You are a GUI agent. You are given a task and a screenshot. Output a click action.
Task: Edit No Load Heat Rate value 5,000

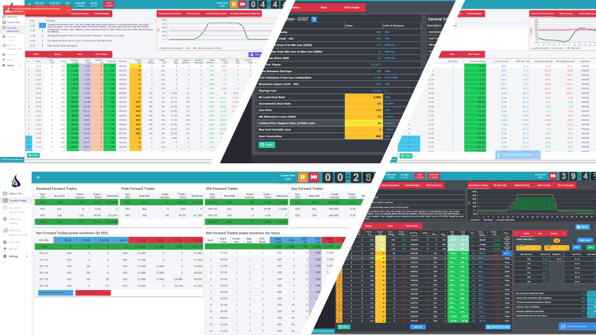click(x=364, y=97)
